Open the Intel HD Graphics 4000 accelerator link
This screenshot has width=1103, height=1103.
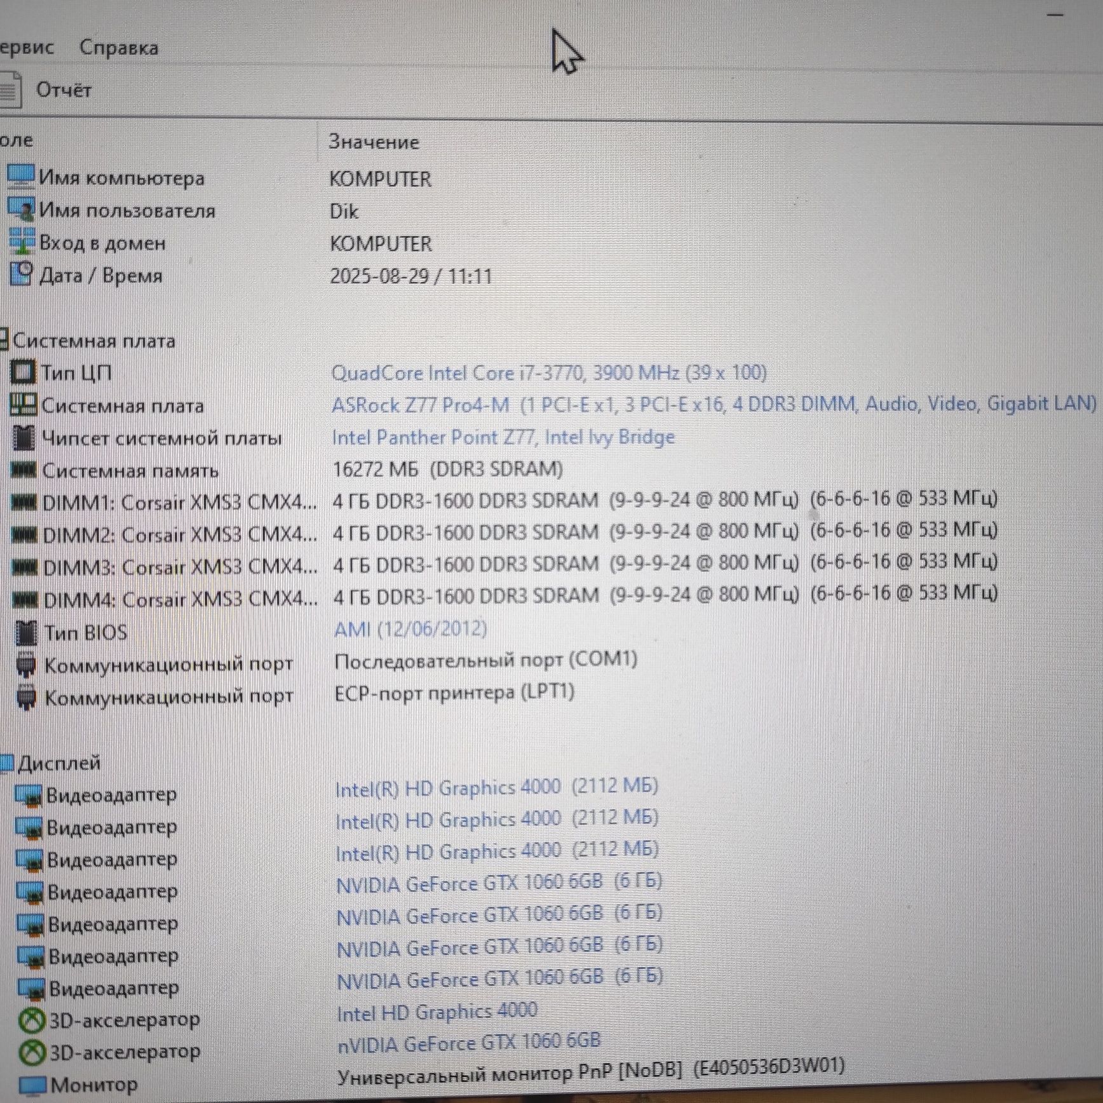tap(437, 1012)
